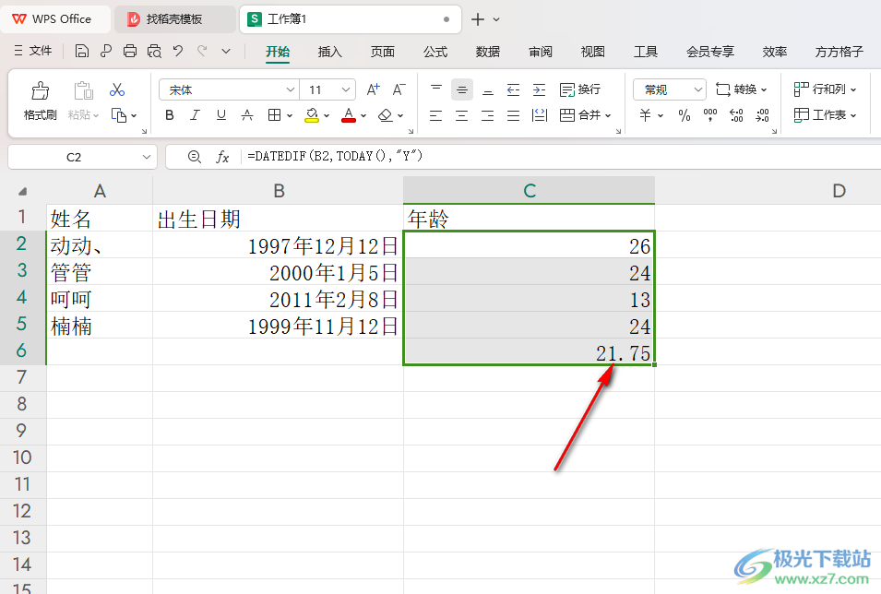Click the fx insert function icon
This screenshot has width=881, height=594.
(222, 157)
